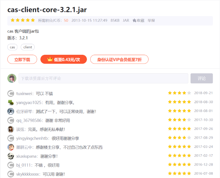
Task: Click the points value 50
Action: pyautogui.click(x=66, y=20)
